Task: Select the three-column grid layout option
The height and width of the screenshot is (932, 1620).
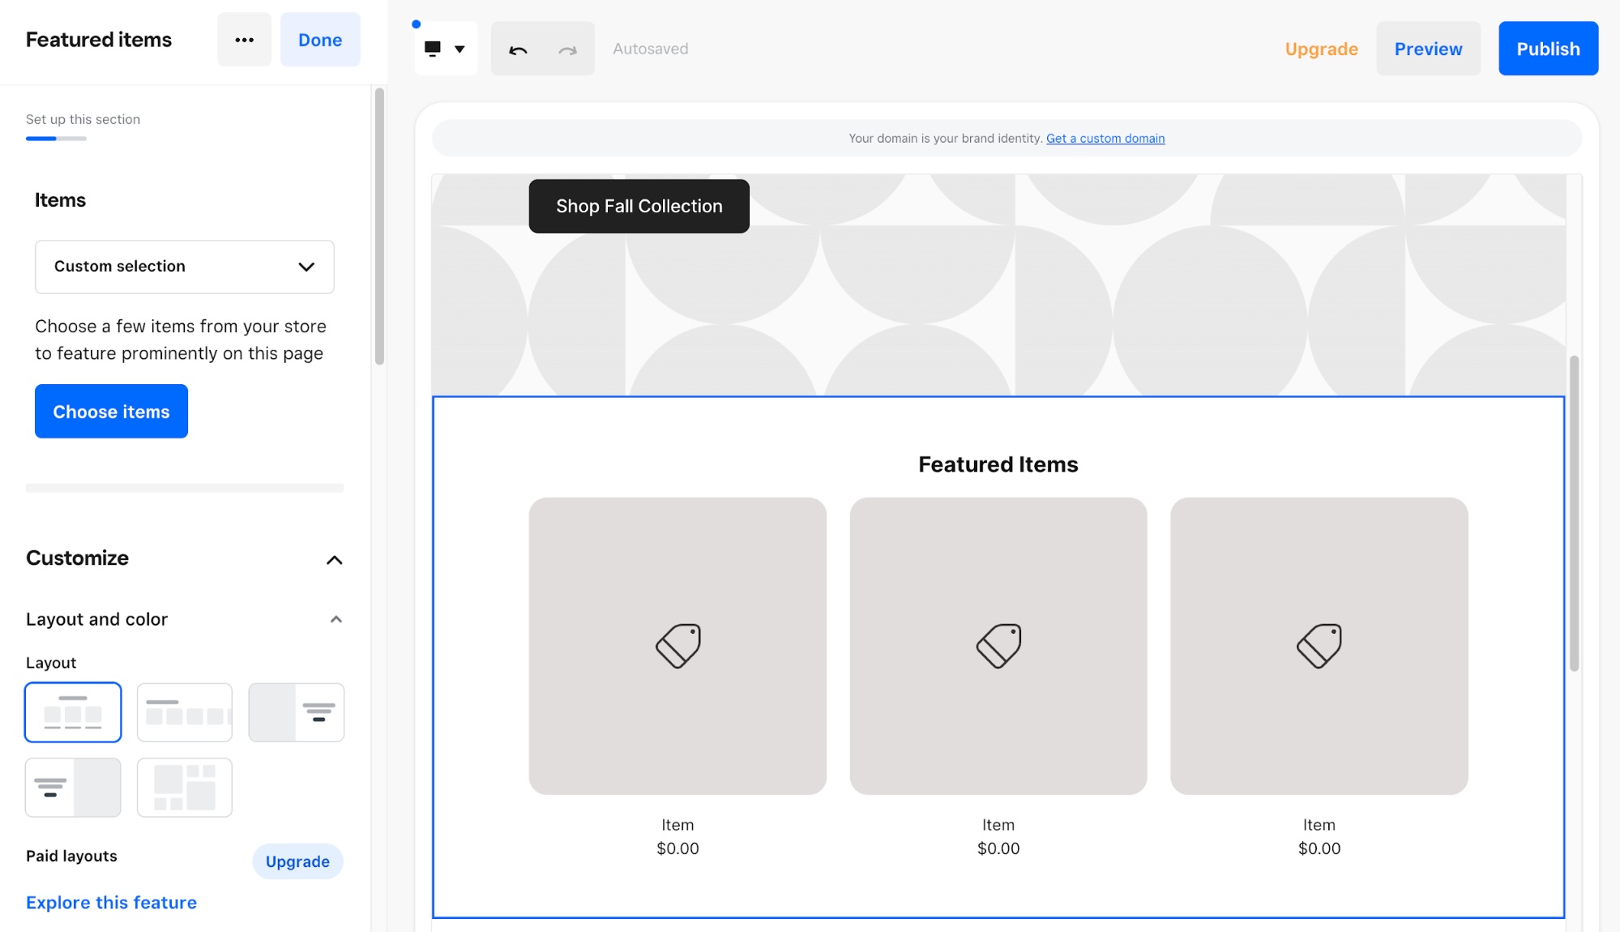Action: [x=73, y=712]
